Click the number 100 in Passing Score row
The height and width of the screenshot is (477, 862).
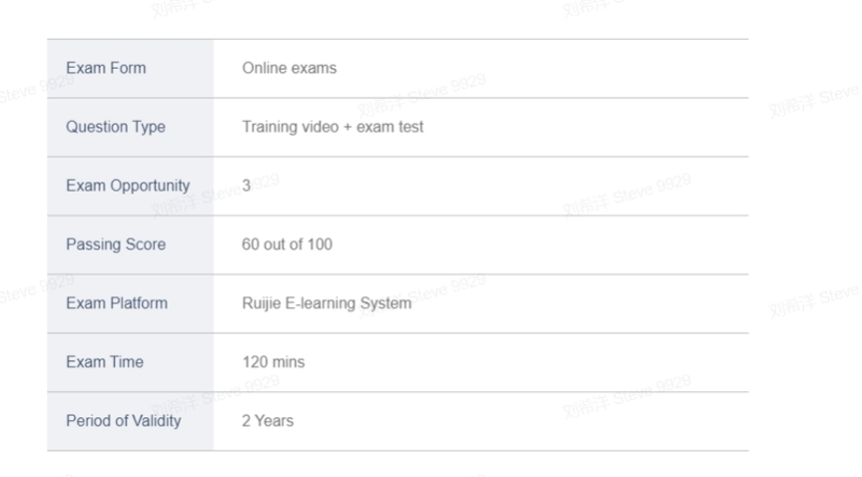[320, 244]
